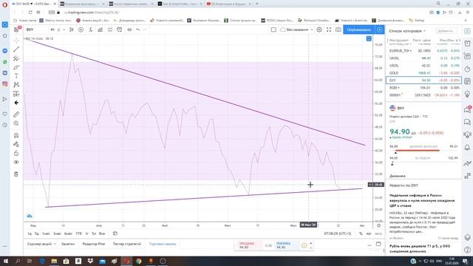Open the indicators menu in top toolbar
Screen dimensions: 473x266
[90, 30]
